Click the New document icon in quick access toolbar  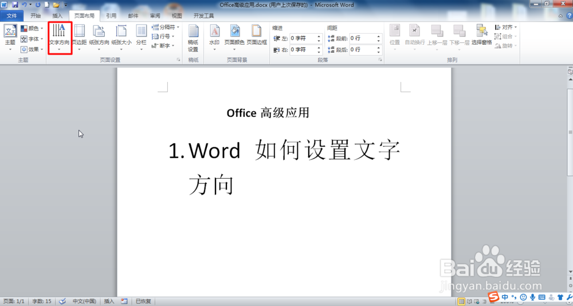pos(47,5)
